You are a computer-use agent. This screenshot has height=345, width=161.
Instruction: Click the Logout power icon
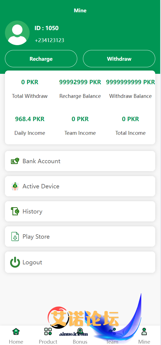(x=15, y=262)
